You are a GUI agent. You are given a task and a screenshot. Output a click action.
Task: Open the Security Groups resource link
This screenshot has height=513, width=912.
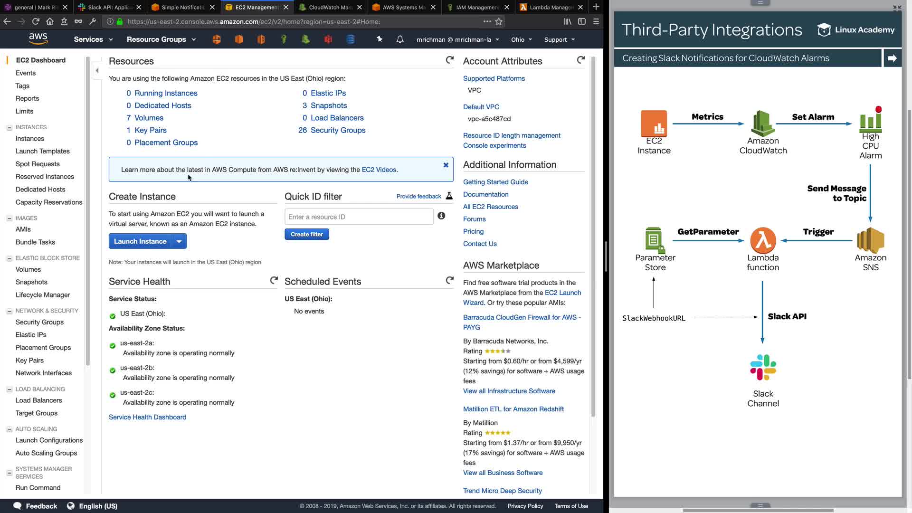point(338,130)
